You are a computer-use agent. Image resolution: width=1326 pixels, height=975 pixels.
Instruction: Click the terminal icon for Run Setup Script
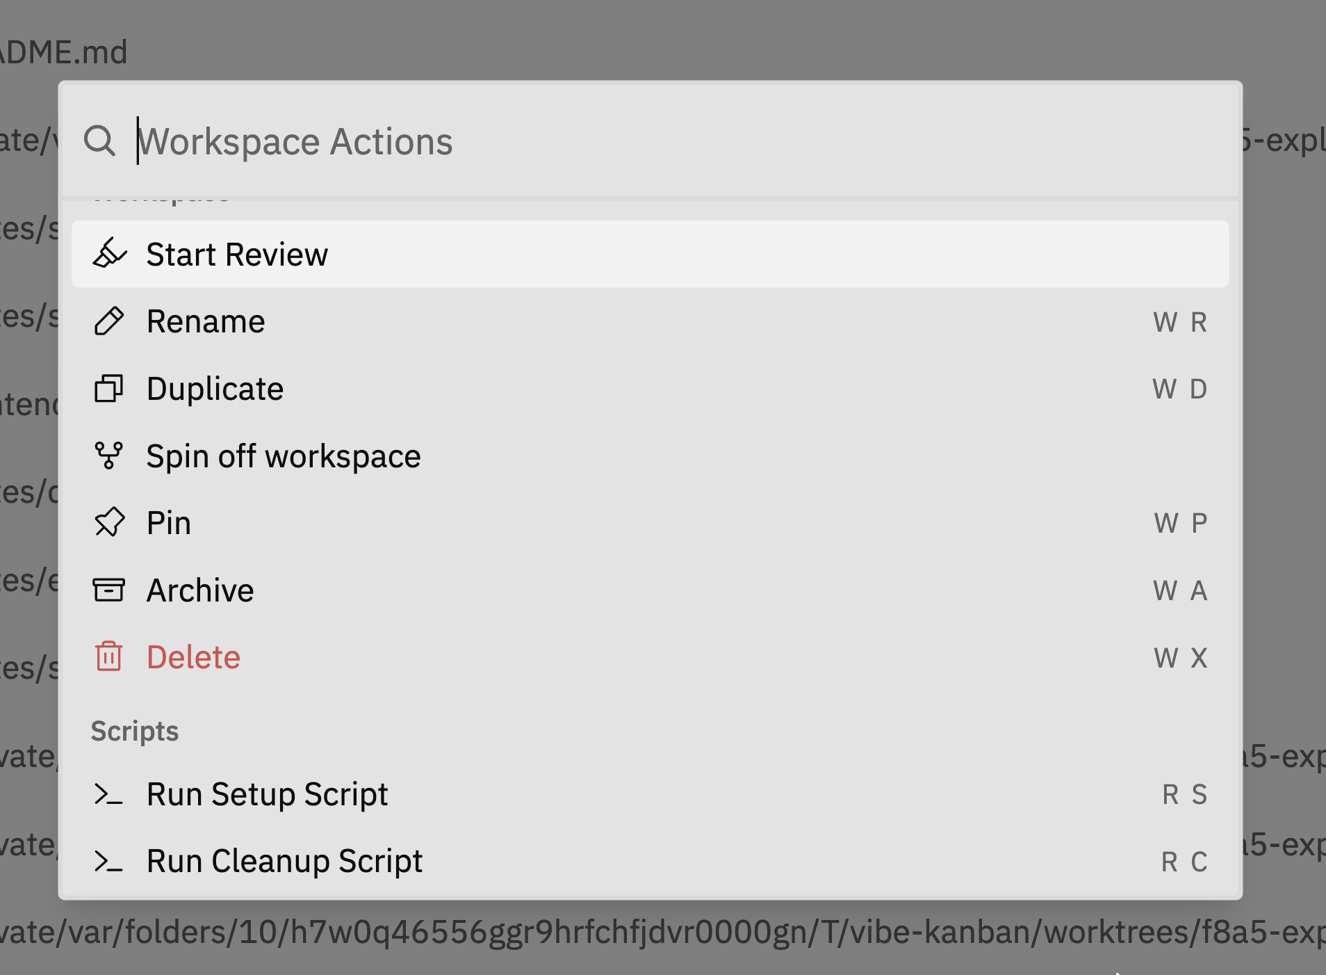pyautogui.click(x=108, y=793)
